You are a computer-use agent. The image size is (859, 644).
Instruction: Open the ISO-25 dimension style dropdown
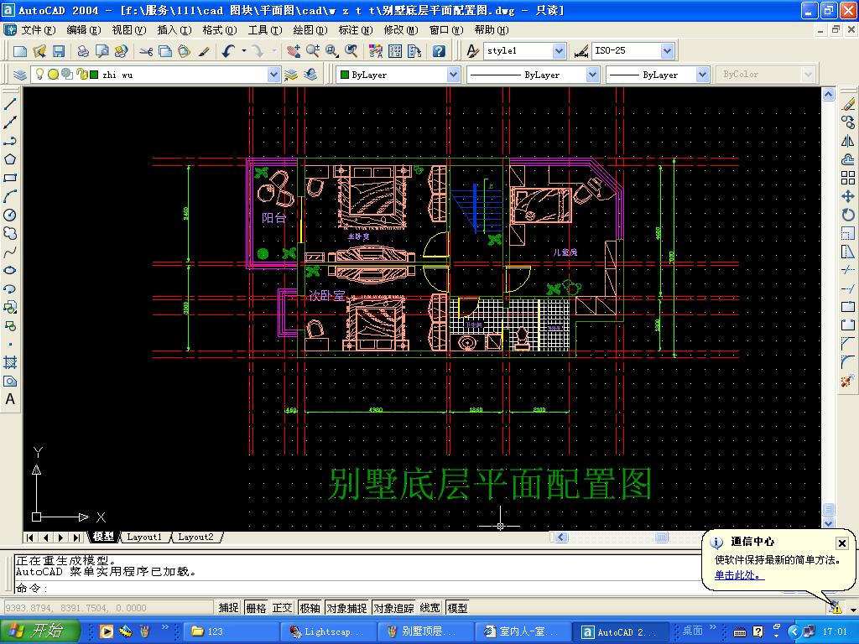667,51
